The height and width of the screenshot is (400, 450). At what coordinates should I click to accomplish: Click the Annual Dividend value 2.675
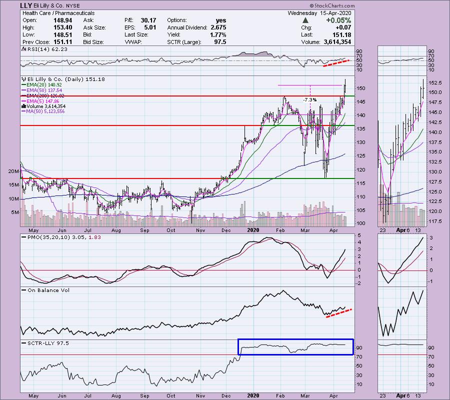point(218,27)
